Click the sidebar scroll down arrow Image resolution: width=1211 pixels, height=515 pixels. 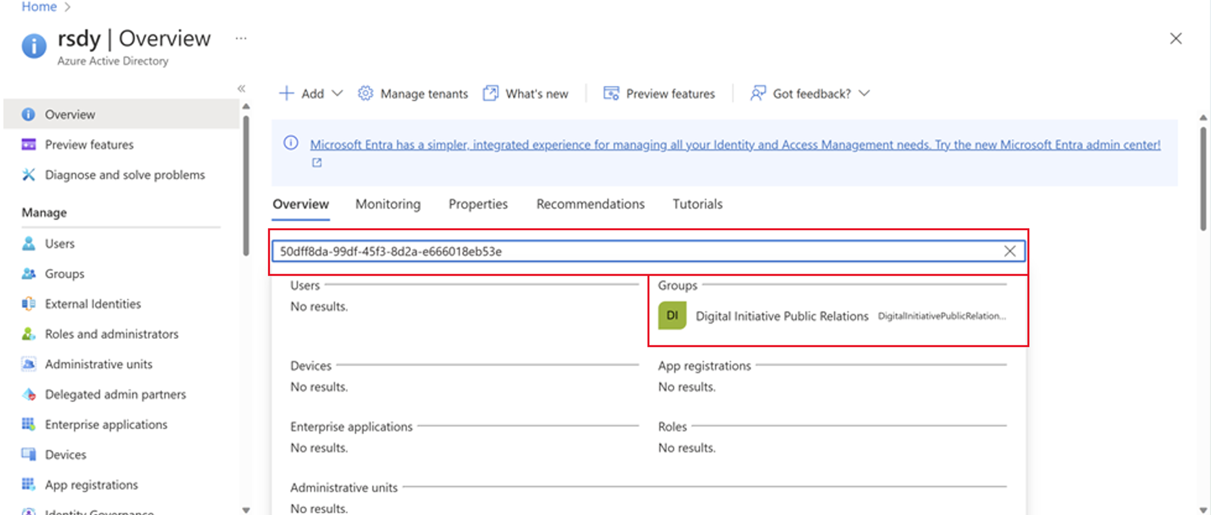246,510
